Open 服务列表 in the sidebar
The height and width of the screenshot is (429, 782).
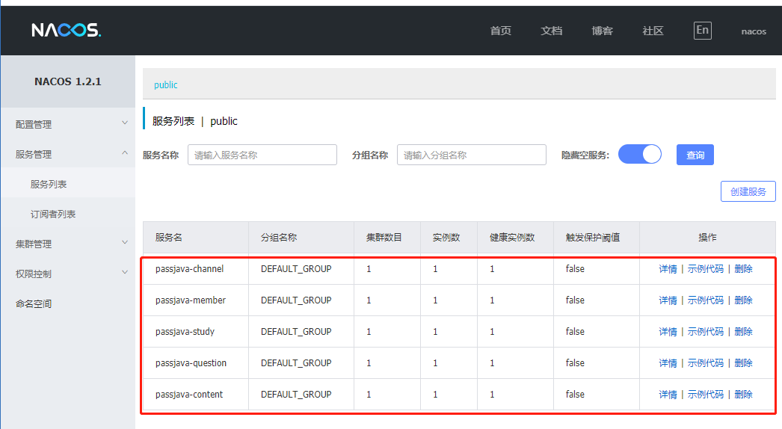tap(49, 184)
